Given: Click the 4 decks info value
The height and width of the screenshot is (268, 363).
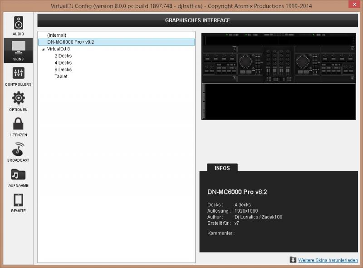Looking at the screenshot, I should (243, 205).
